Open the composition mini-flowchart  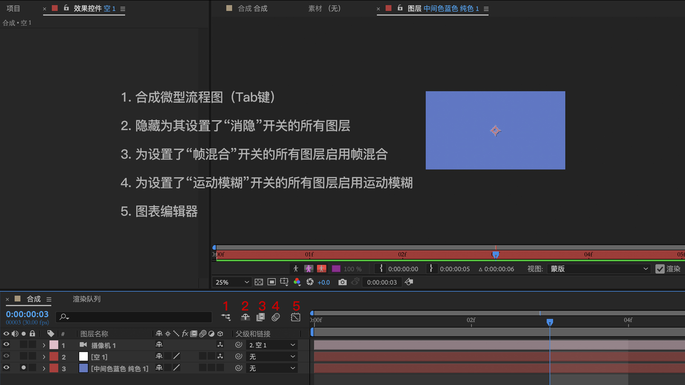click(226, 317)
